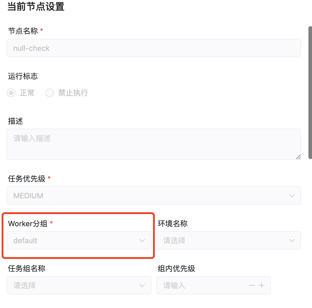
Task: Click the minus icon to decrease 组内优先级
Action: (252, 285)
